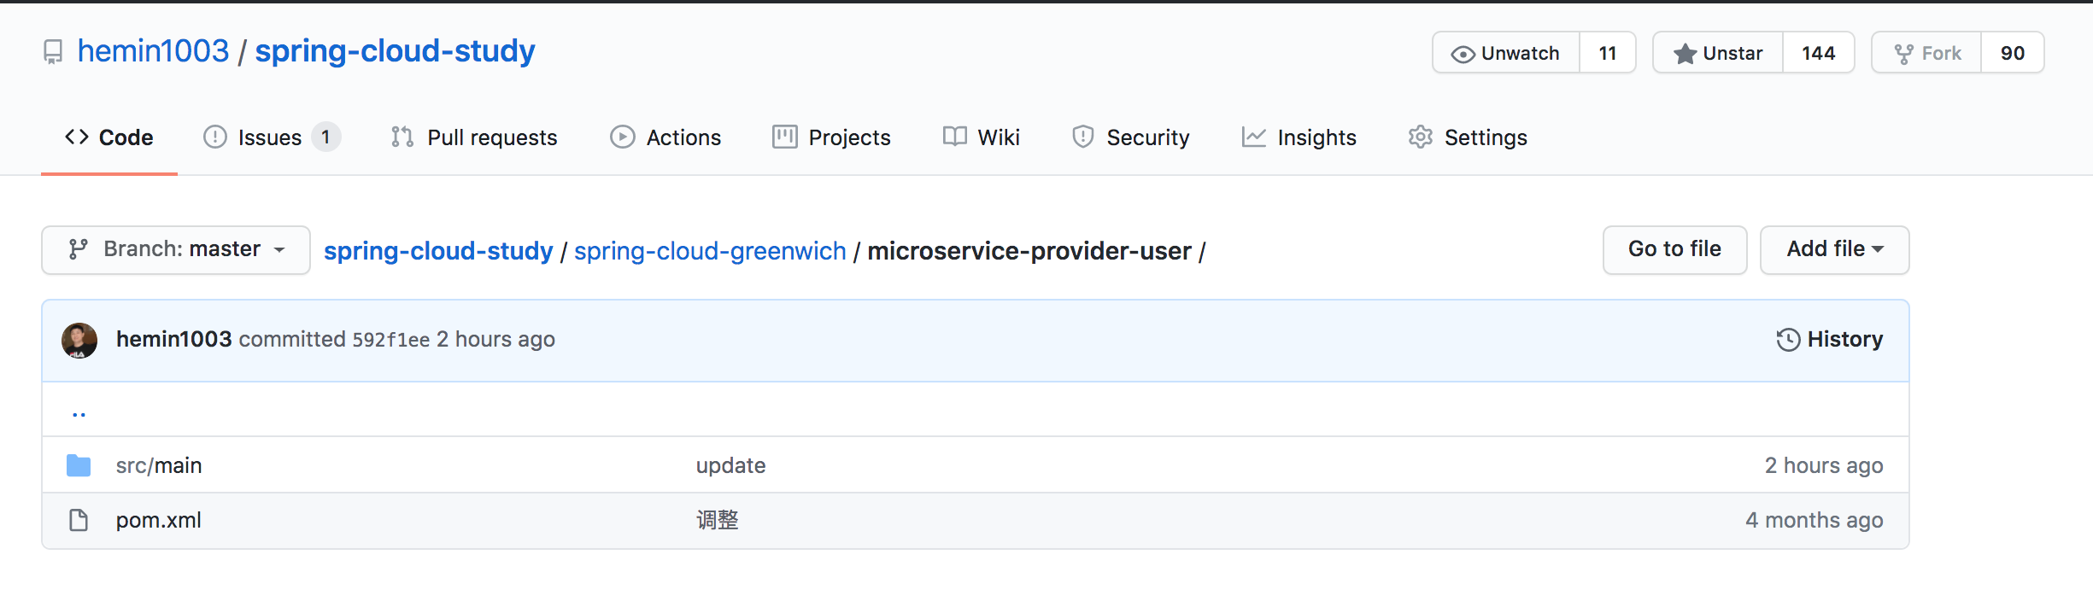Click the History clock icon
This screenshot has width=2093, height=613.
click(1788, 340)
